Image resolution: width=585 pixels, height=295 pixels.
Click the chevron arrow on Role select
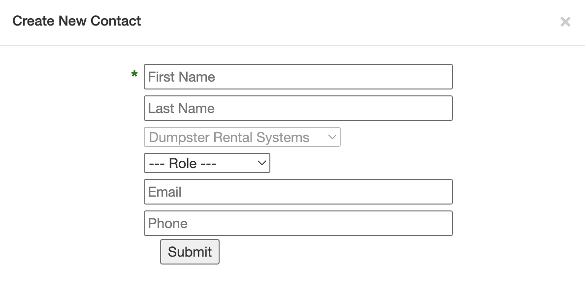pyautogui.click(x=262, y=163)
